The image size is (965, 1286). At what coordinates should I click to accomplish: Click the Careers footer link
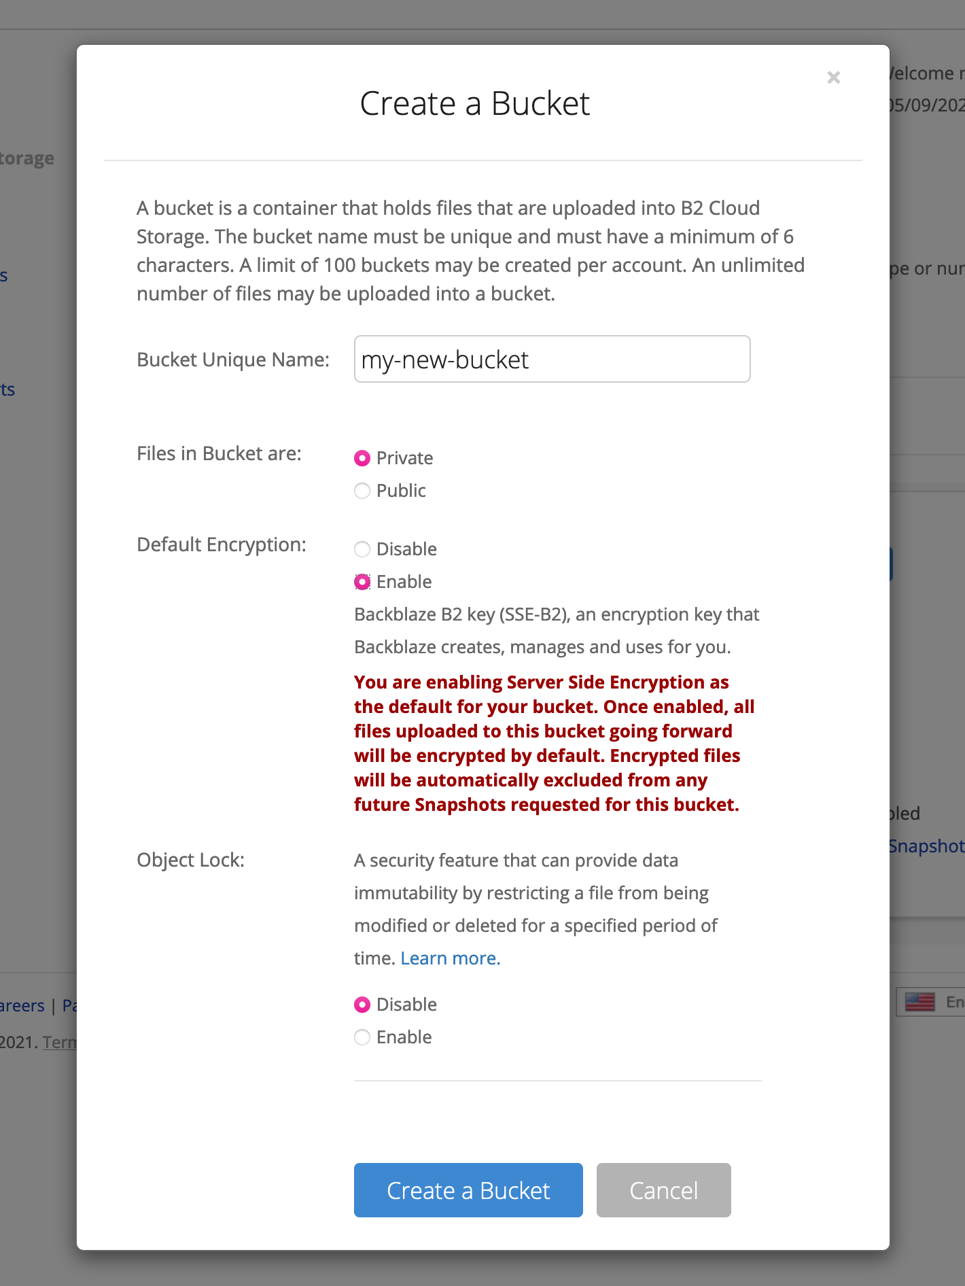point(22,1005)
